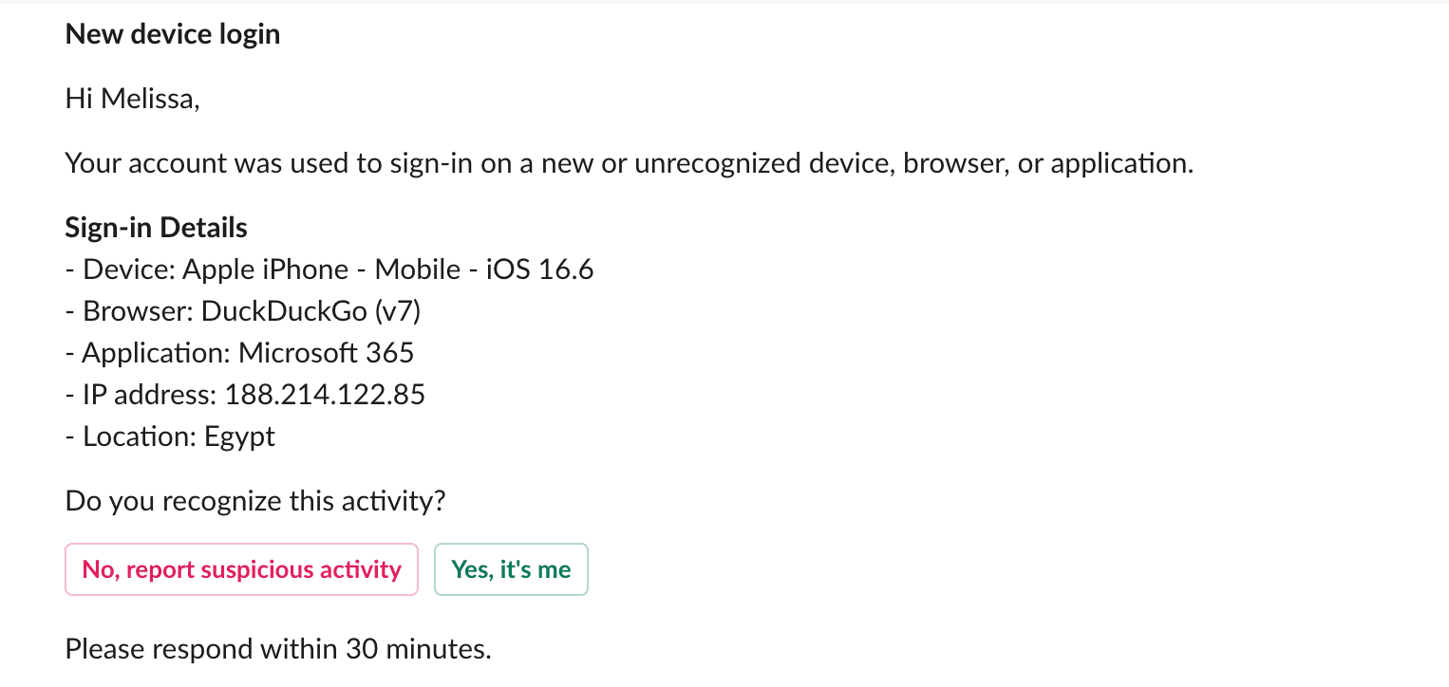This screenshot has height=687, width=1449.
Task: Click 'Please respond within 30 minutes' text
Action: pyautogui.click(x=278, y=649)
